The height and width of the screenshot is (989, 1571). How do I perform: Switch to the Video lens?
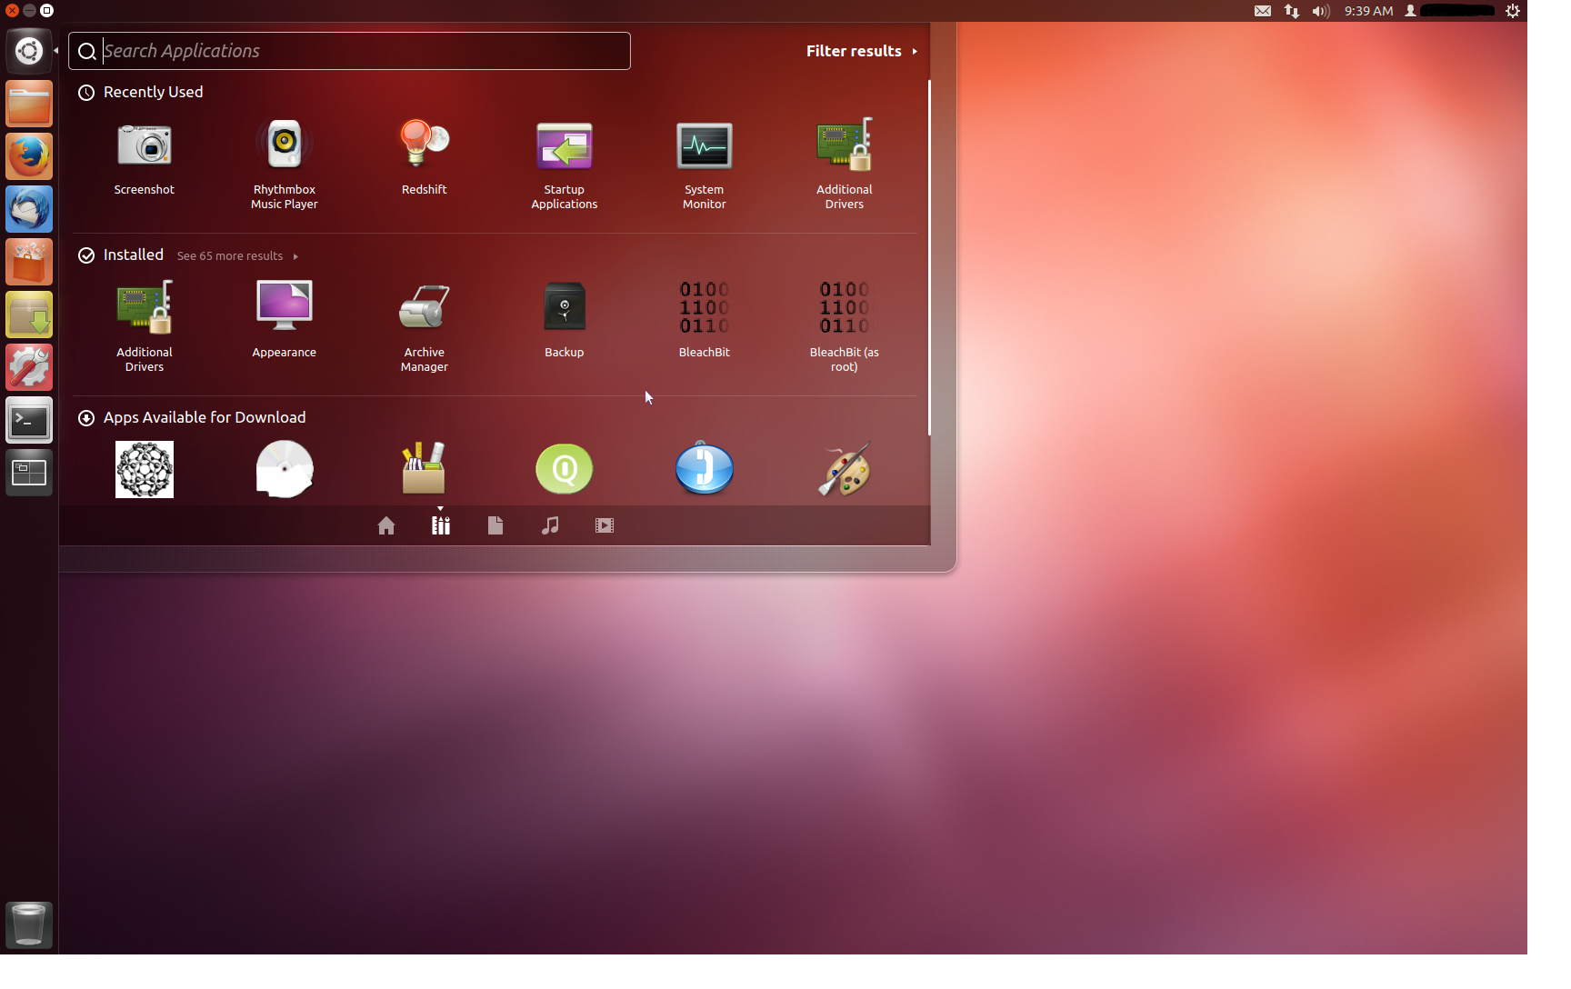[x=605, y=525]
